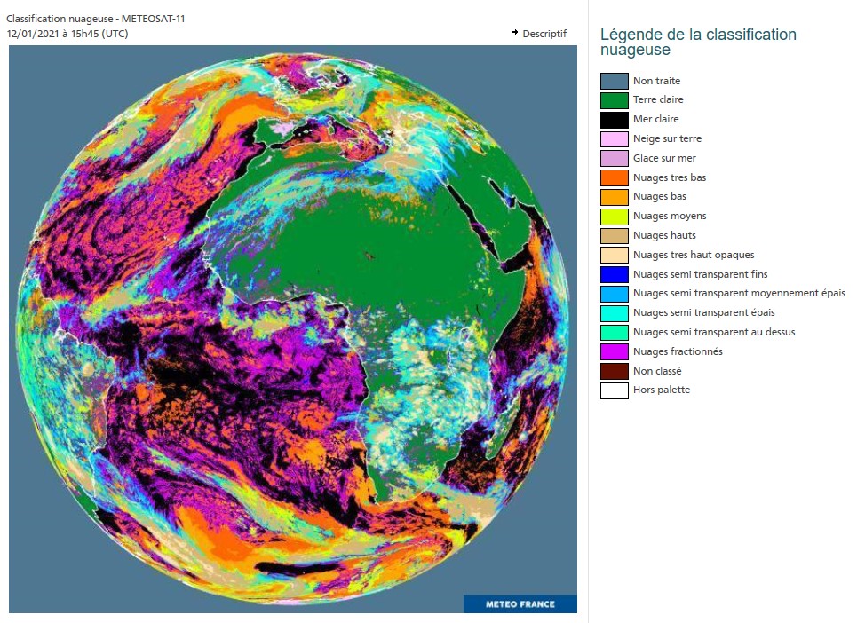Click the Non classé dark red swatch

pyautogui.click(x=615, y=371)
